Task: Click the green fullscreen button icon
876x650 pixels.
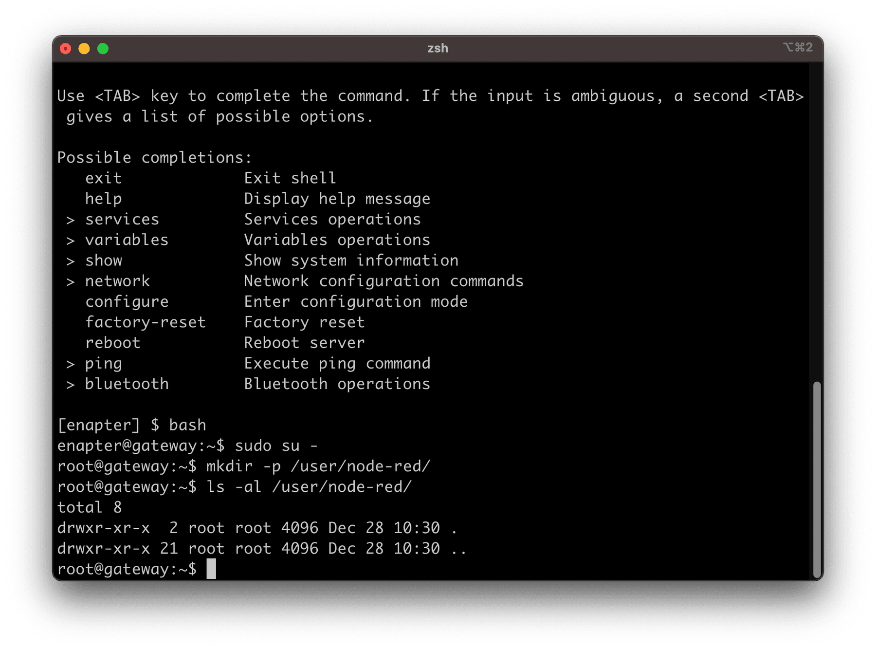Action: [102, 49]
